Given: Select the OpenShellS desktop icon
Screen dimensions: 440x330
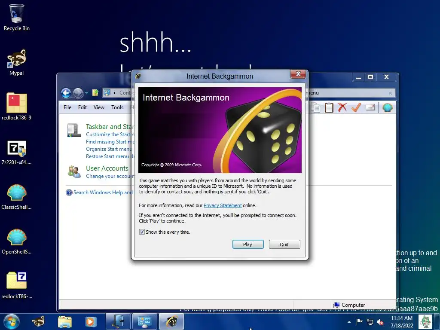Looking at the screenshot, I should click(17, 241).
